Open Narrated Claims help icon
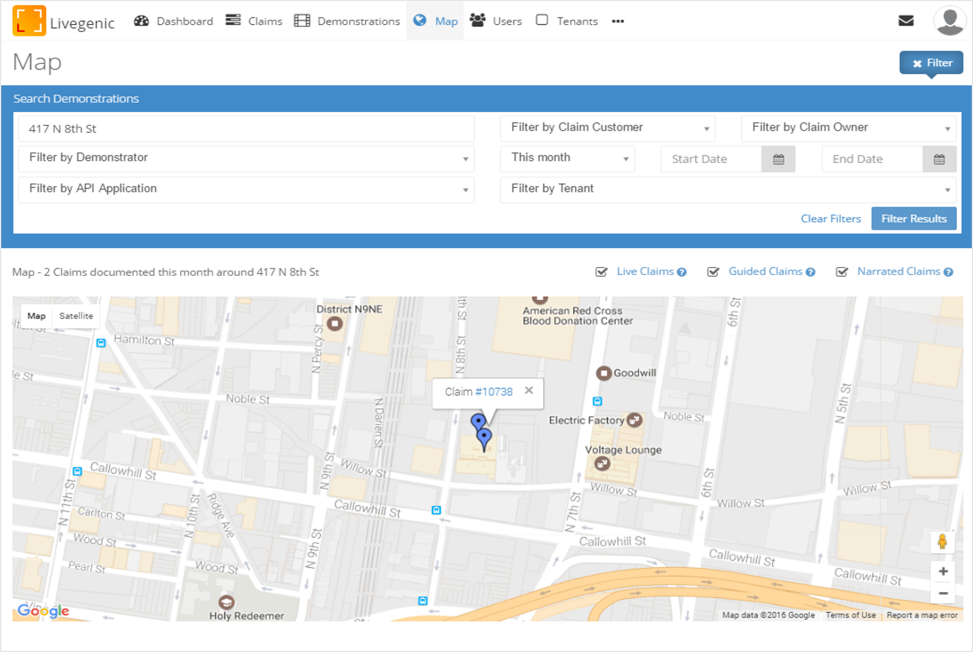Screen dimensions: 973x652 (948, 272)
